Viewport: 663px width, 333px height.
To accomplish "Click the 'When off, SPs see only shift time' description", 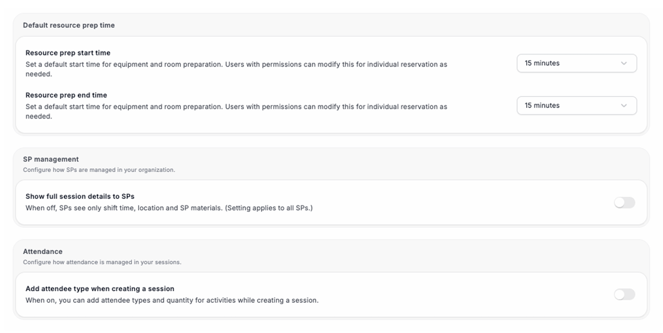I will click(169, 208).
